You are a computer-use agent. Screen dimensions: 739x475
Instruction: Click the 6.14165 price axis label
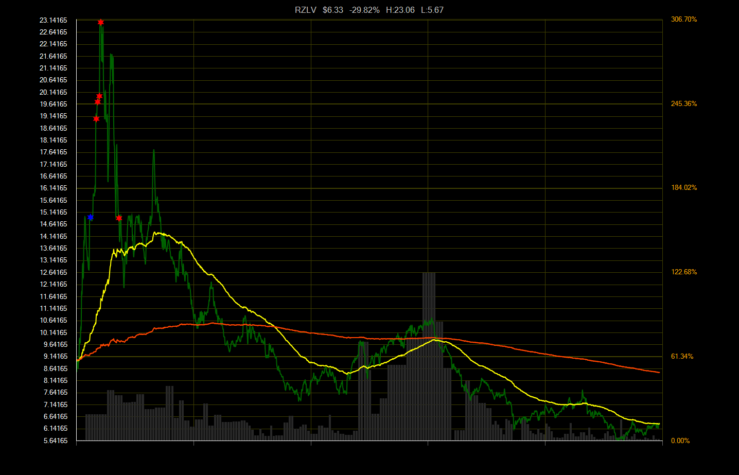(x=56, y=428)
